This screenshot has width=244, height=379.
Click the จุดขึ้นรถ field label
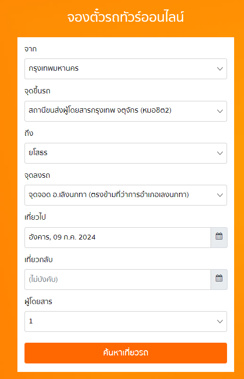click(37, 91)
